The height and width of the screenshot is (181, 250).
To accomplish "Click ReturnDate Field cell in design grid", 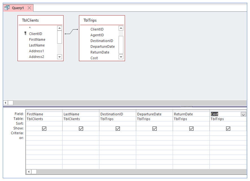I will coord(191,114).
